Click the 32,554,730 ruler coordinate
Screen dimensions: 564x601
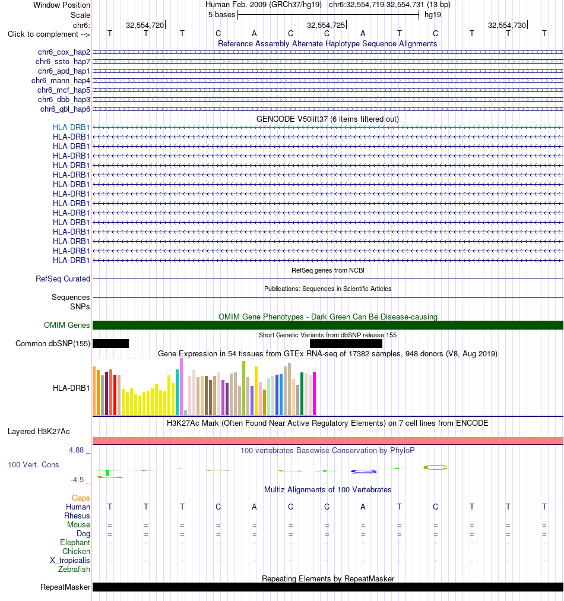tap(506, 26)
